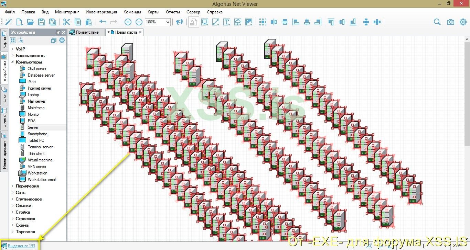470x250 pixels.
Task: Select Database server in the device list
Action: 41,75
